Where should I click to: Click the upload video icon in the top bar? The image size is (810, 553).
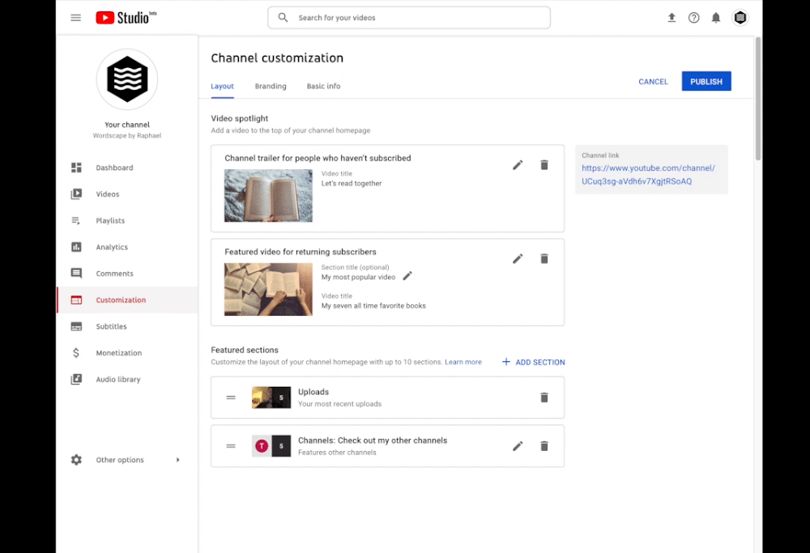(671, 16)
